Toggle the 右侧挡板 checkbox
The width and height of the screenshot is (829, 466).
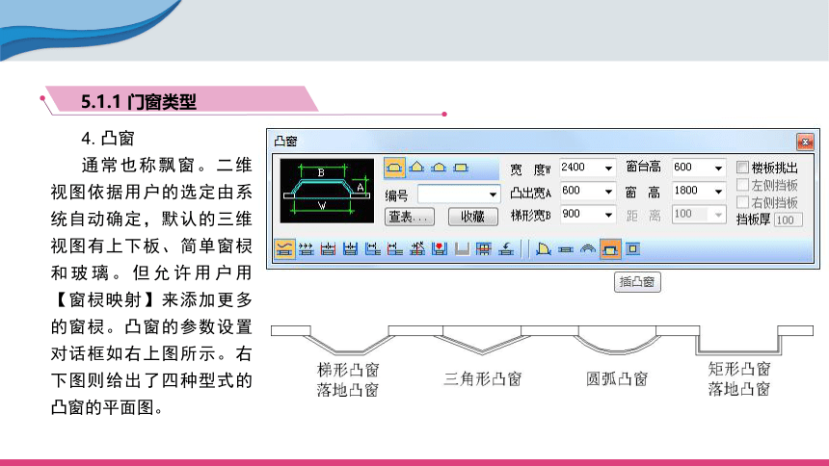point(742,202)
